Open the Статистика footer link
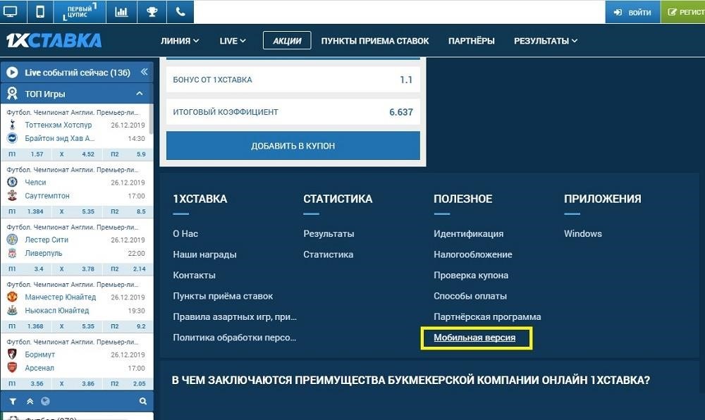This screenshot has height=420, width=705. coord(329,254)
